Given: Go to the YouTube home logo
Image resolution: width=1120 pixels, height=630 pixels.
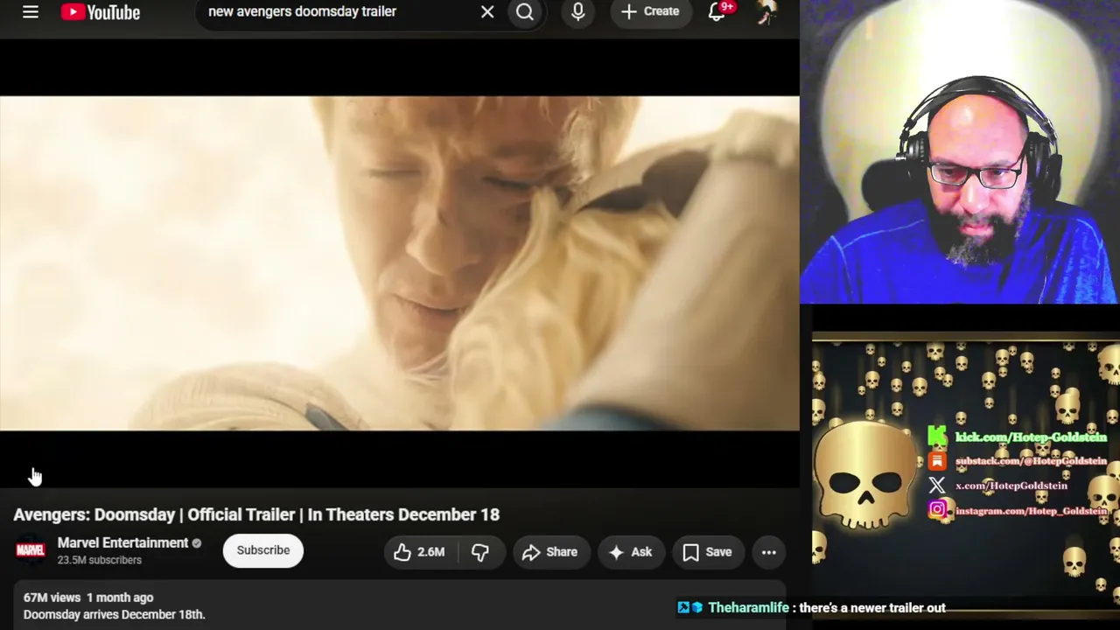Looking at the screenshot, I should pyautogui.click(x=101, y=12).
